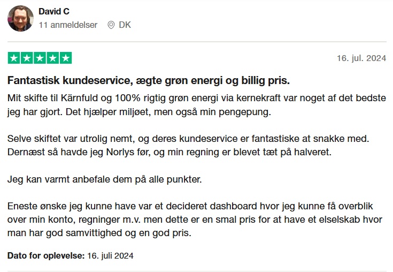The width and height of the screenshot is (393, 272).
Task: Open review title Fantastisk kundeservice
Action: [x=149, y=80]
